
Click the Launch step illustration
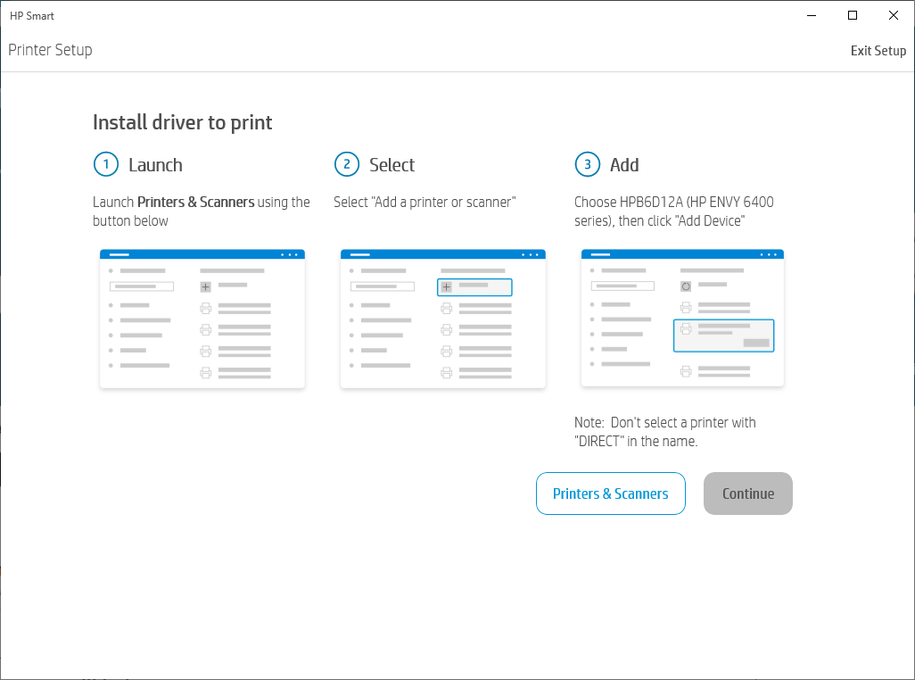click(202, 319)
